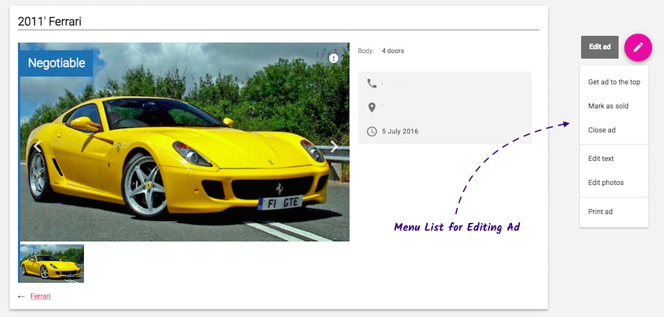Click the report alert icon on photo

[334, 58]
